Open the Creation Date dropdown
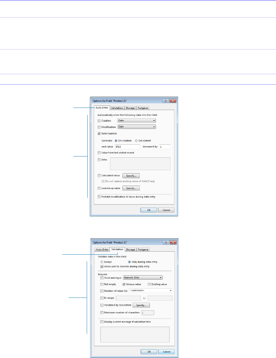This screenshot has width=276, height=358. click(x=136, y=121)
